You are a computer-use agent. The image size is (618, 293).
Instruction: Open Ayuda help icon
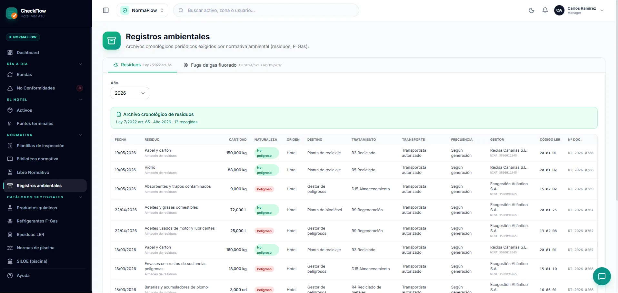coord(10,275)
